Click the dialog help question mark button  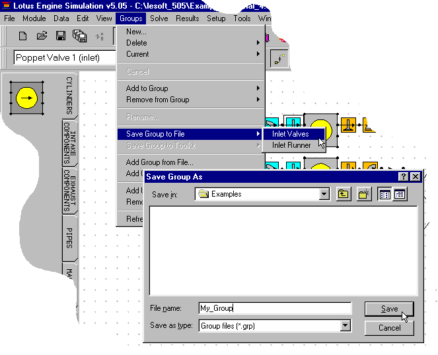coord(403,177)
